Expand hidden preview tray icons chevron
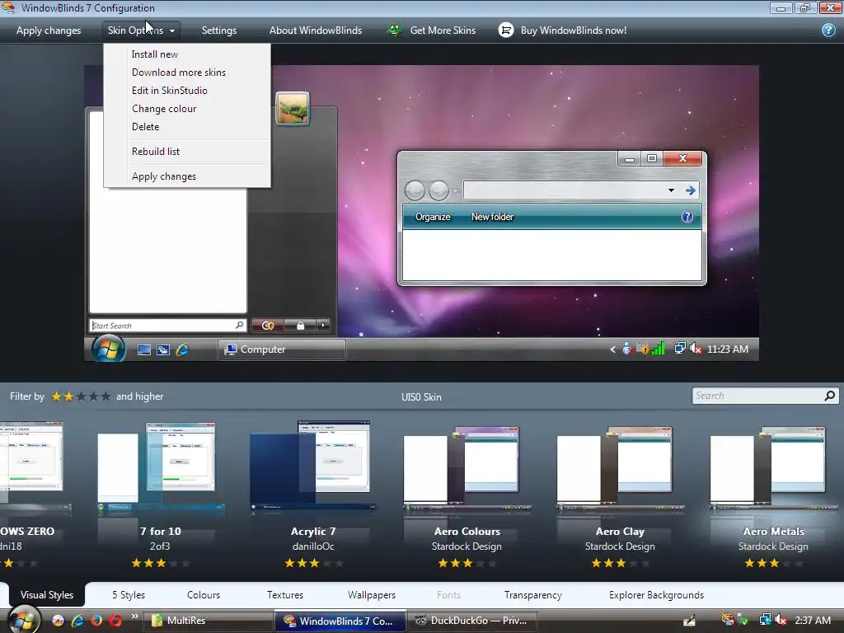The image size is (844, 633). (x=612, y=349)
